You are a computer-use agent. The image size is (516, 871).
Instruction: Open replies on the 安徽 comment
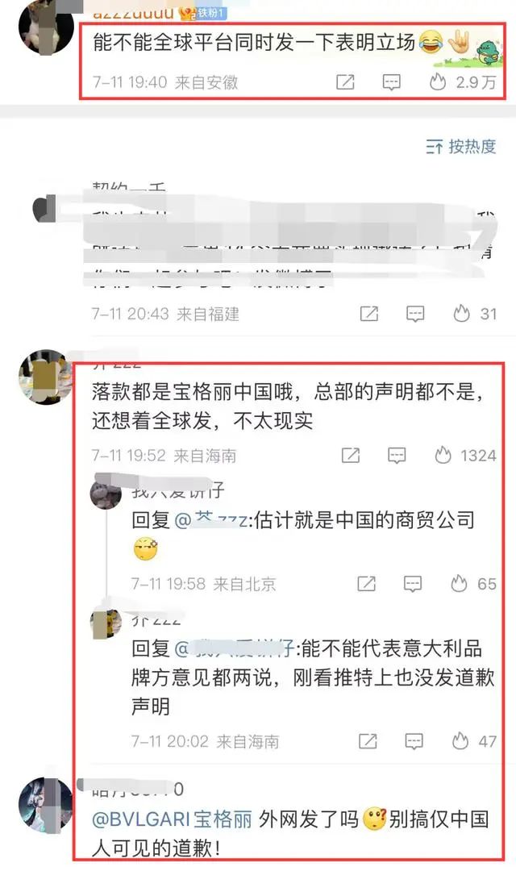pyautogui.click(x=392, y=83)
